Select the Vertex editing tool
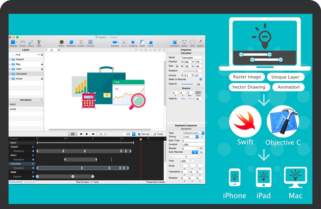Image resolution: width=321 pixels, height=209 pixels. (184, 42)
